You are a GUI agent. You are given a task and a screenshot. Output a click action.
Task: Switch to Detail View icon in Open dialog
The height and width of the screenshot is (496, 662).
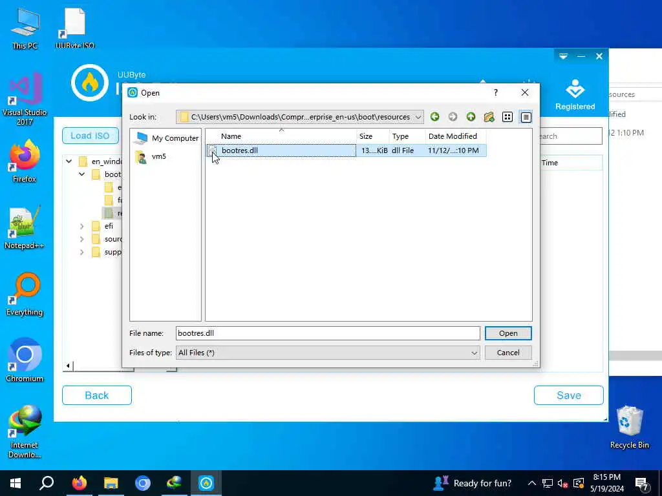(526, 117)
